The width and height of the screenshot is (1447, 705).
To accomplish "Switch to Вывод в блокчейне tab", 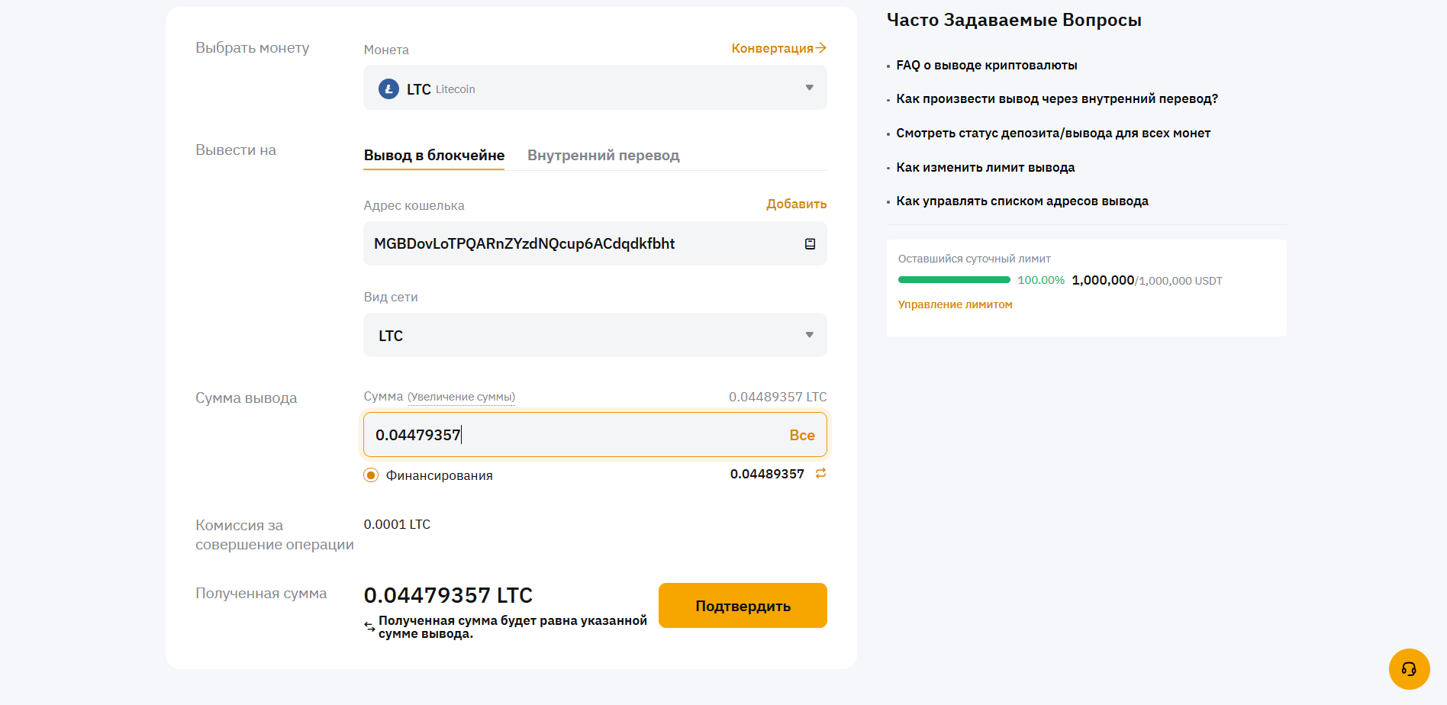I will click(x=433, y=156).
